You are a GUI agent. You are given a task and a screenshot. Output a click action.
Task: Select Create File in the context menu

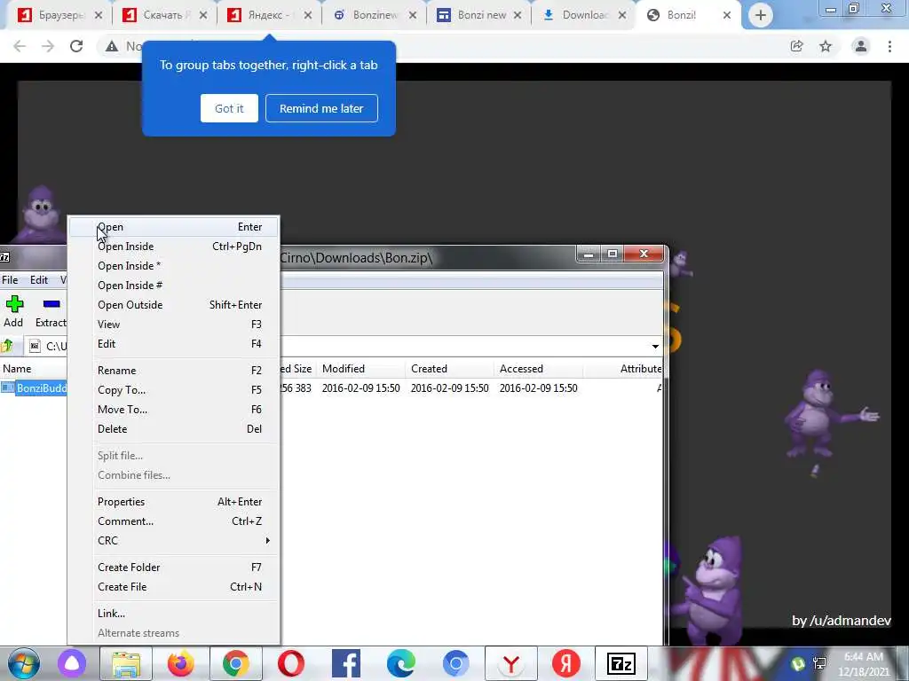pyautogui.click(x=174, y=587)
